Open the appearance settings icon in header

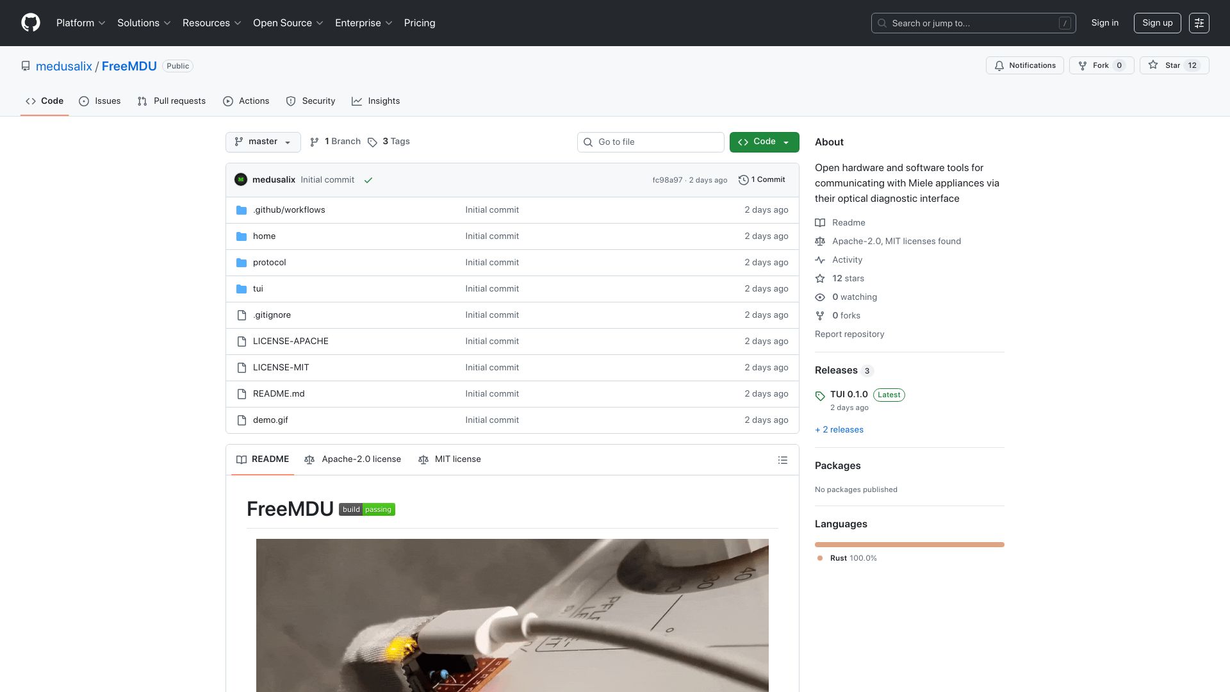tap(1199, 23)
